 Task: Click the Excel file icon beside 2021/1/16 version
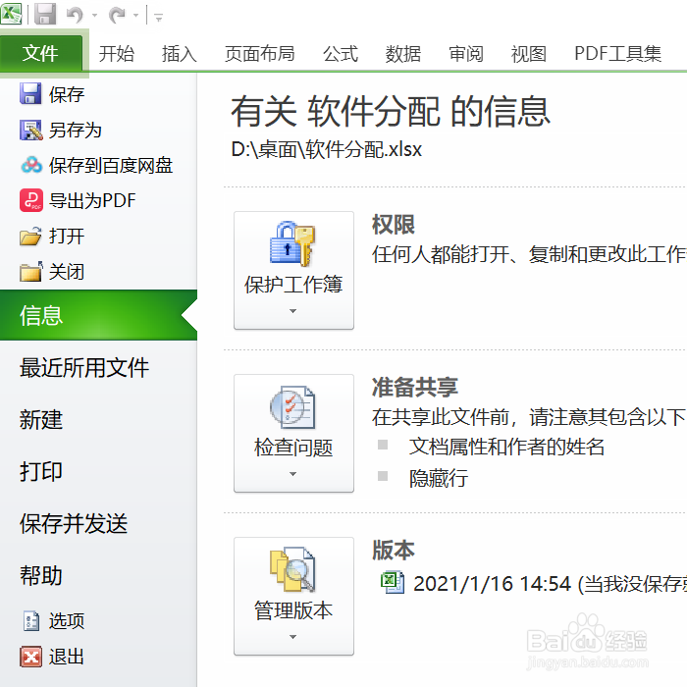pyautogui.click(x=393, y=583)
